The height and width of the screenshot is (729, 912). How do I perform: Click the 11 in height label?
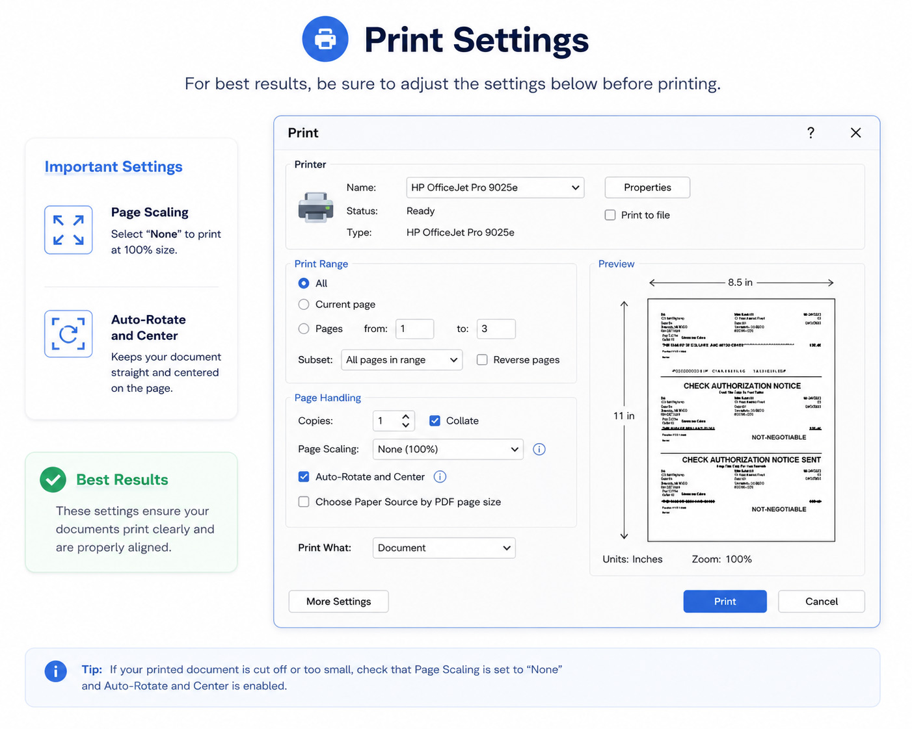(624, 416)
